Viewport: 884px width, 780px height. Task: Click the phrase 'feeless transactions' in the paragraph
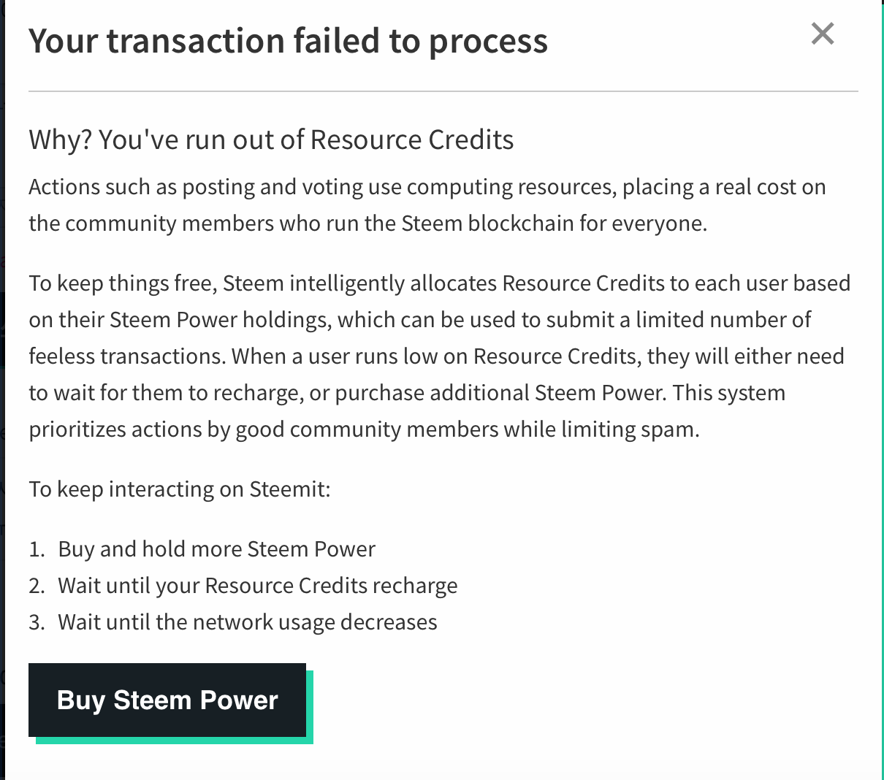click(x=127, y=356)
